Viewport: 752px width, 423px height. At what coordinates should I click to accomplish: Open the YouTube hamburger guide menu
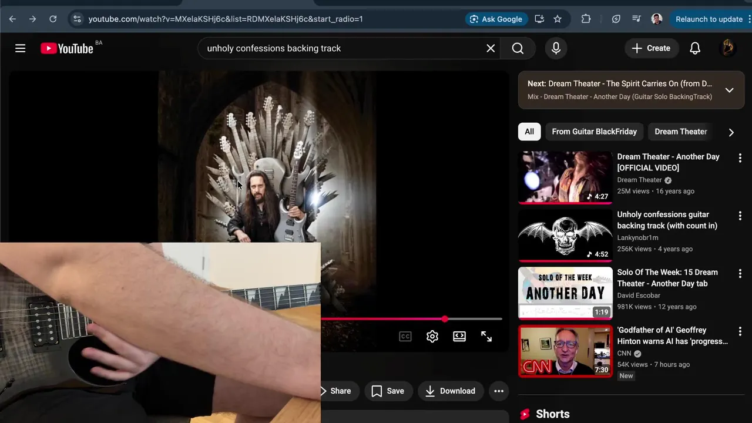[x=20, y=48]
